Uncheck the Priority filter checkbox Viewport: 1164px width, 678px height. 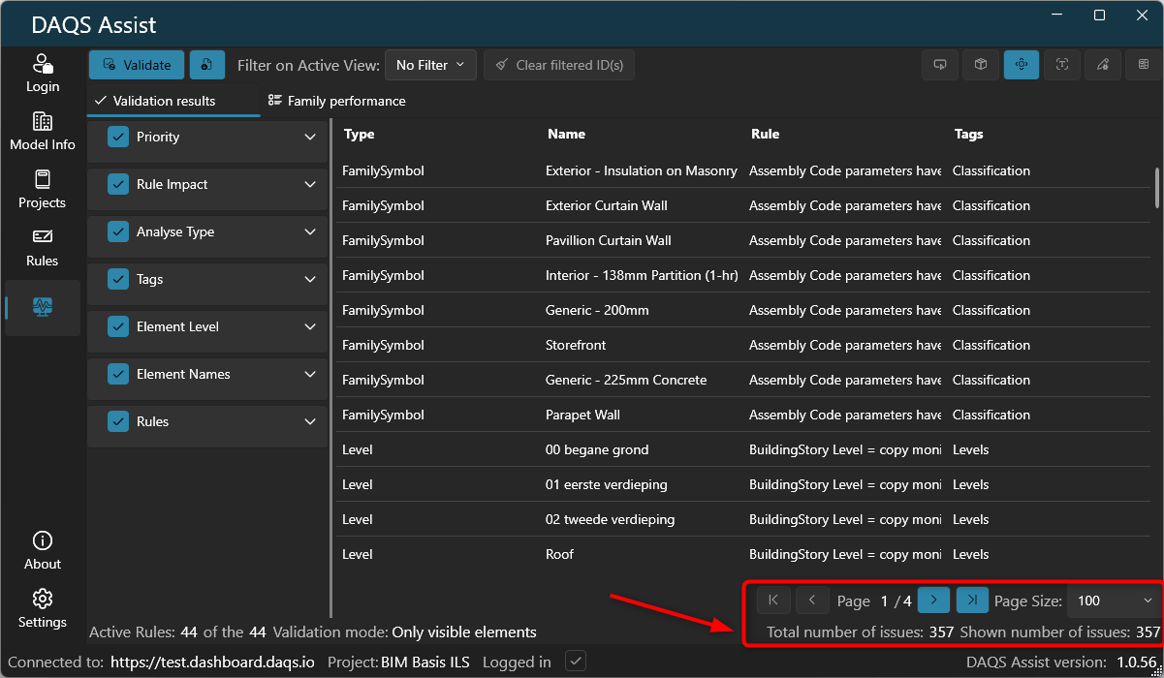[x=118, y=138]
